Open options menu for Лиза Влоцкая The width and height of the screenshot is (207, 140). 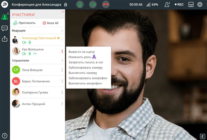(62, 70)
